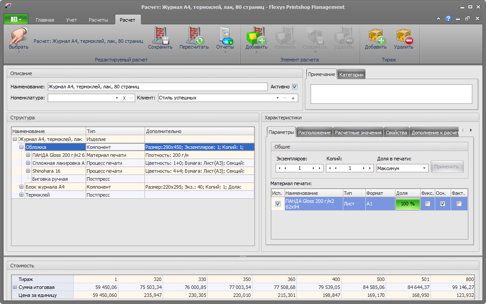Image resolution: width=486 pixels, height=304 pixels.
Task: Expand the Блок журнала A4 node
Action: click(x=21, y=187)
